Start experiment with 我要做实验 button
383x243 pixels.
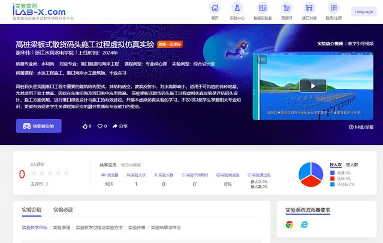pyautogui.click(x=39, y=126)
